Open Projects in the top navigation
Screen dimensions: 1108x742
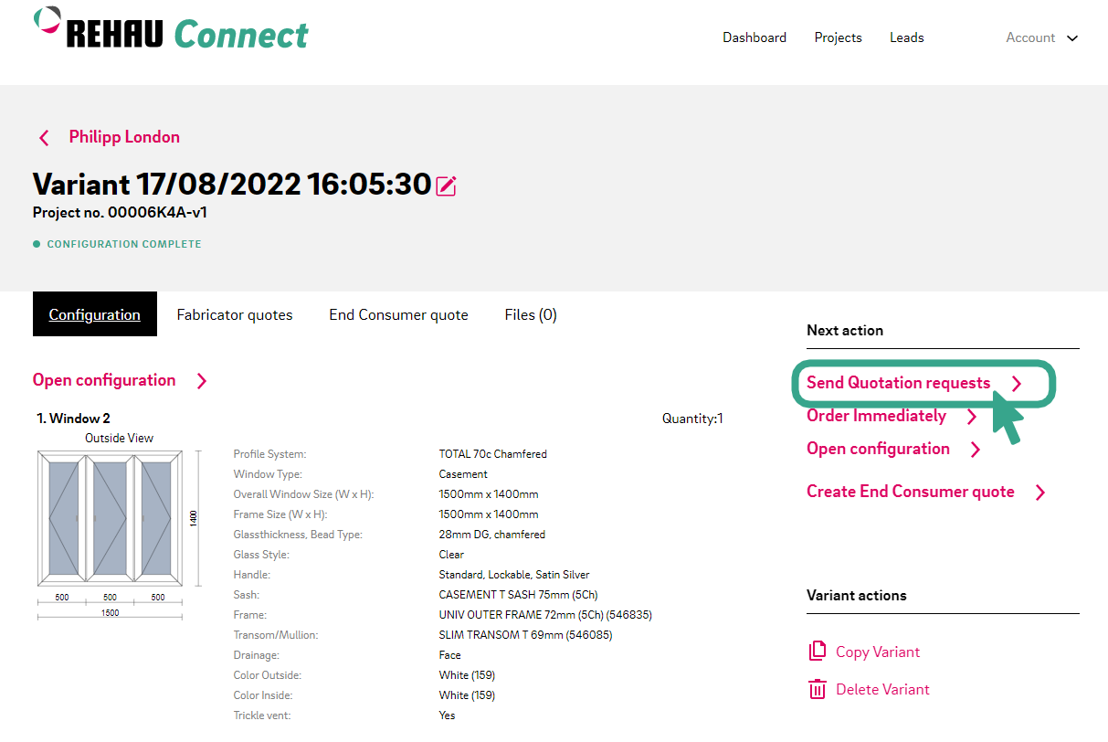(839, 37)
